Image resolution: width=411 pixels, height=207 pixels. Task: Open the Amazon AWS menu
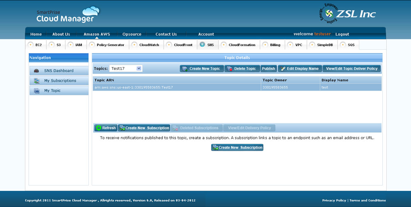point(97,34)
